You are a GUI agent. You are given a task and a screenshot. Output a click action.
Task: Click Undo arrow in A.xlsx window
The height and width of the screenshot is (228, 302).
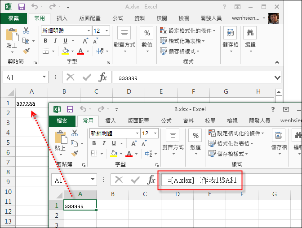[35, 7]
